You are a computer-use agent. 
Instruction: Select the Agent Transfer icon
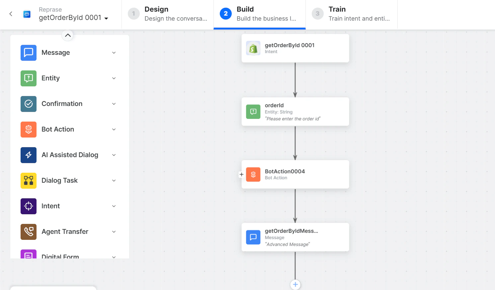28,232
